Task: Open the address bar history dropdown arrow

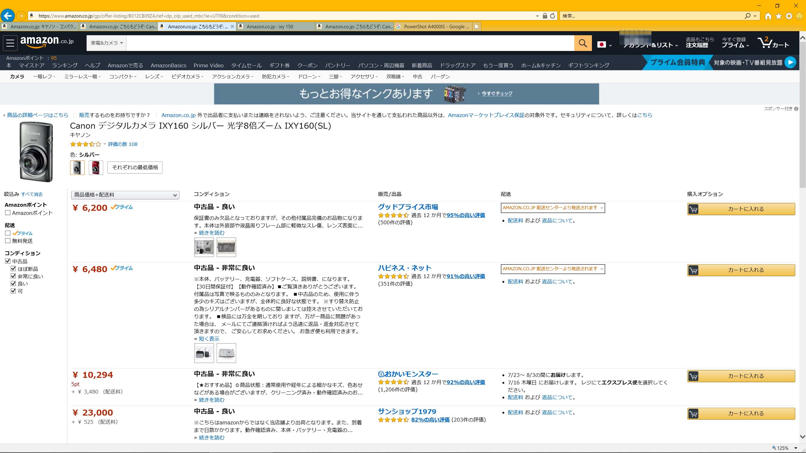Action: 537,16
